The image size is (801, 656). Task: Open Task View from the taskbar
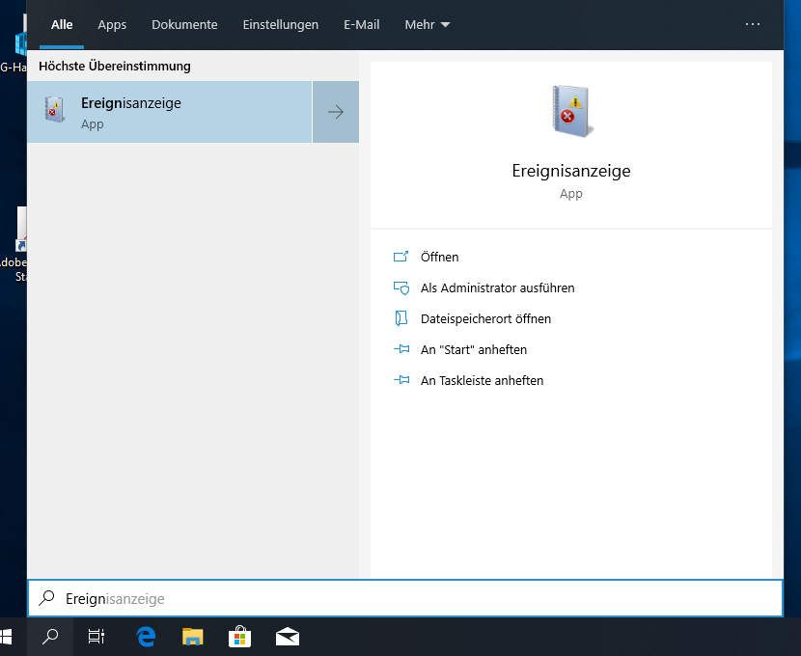97,637
